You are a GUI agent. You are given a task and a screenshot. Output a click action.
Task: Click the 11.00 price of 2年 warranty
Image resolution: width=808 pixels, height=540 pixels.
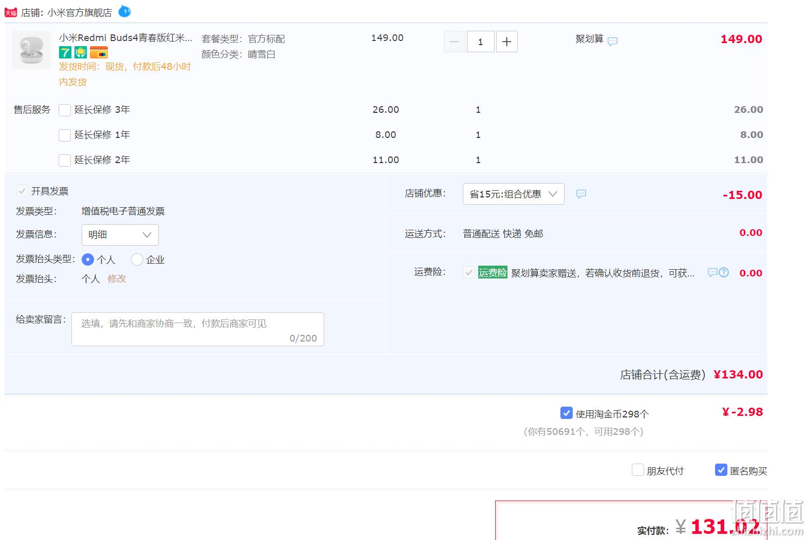pos(386,160)
